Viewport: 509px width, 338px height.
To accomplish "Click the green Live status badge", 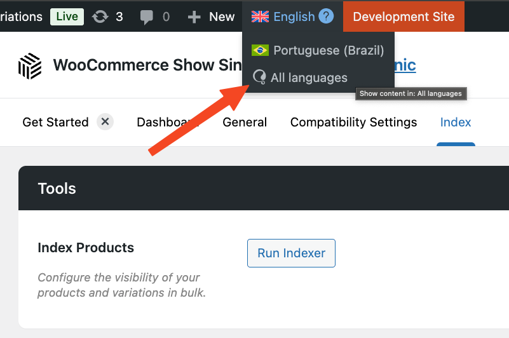I will pos(67,17).
